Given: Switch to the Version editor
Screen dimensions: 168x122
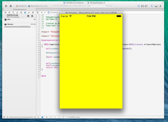Looking at the screenshot, I should point(146,6).
